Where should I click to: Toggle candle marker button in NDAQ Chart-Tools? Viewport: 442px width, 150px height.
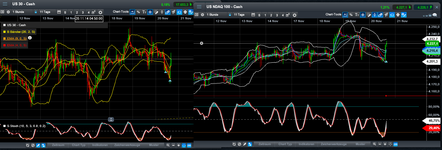pos(374,14)
